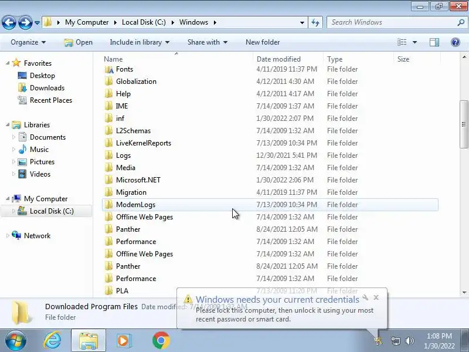This screenshot has width=469, height=352.
Task: Open the Include in library menu
Action: click(x=140, y=42)
